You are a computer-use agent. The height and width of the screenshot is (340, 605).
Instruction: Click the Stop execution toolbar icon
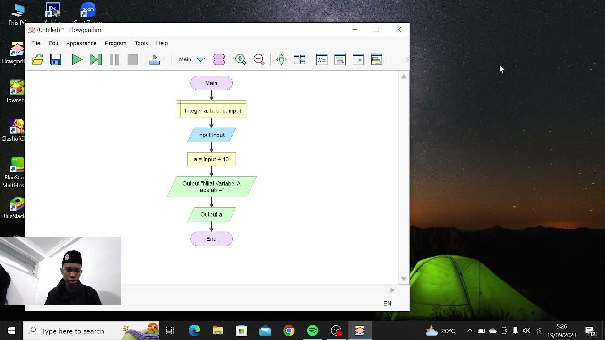coord(133,59)
